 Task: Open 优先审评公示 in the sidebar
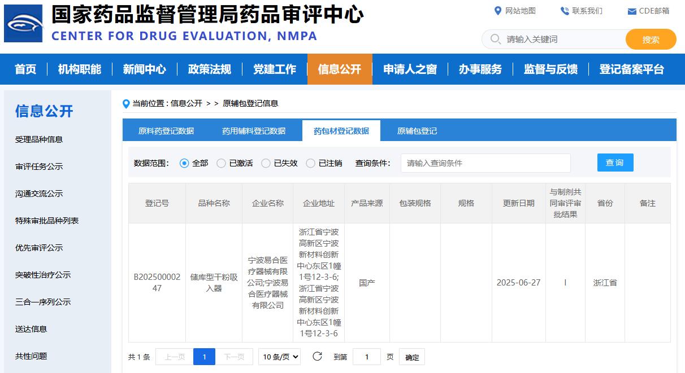[39, 248]
